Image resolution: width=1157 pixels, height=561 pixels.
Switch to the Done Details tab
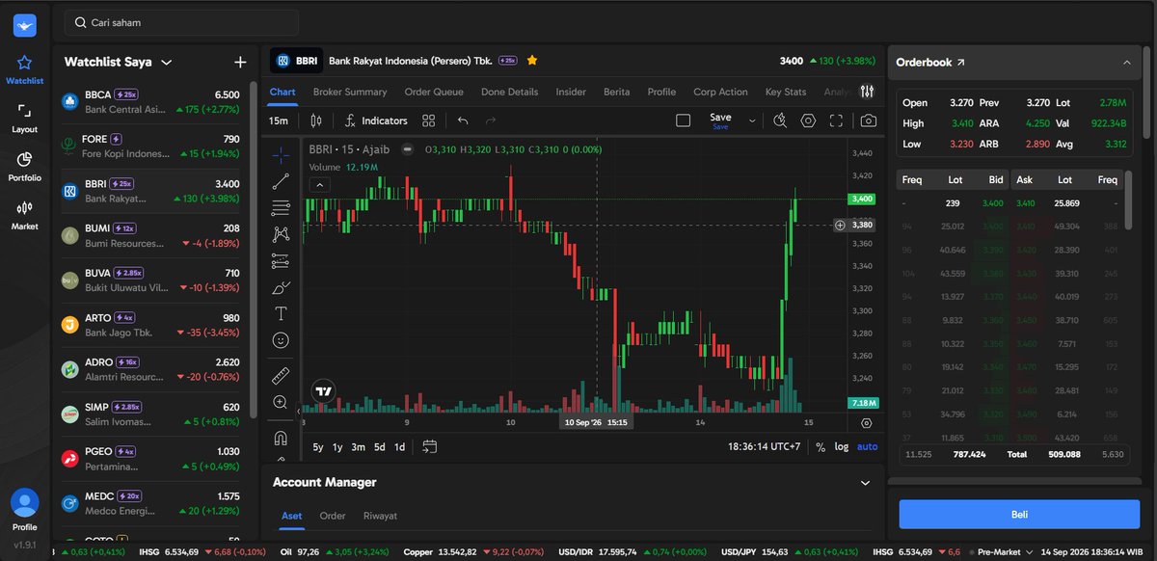(509, 92)
